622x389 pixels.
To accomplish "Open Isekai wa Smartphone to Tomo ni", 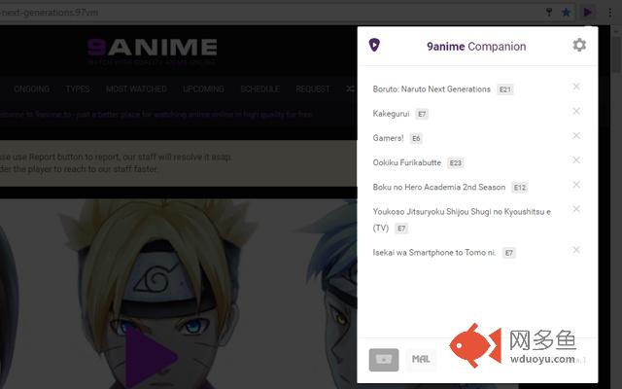I will 434,253.
